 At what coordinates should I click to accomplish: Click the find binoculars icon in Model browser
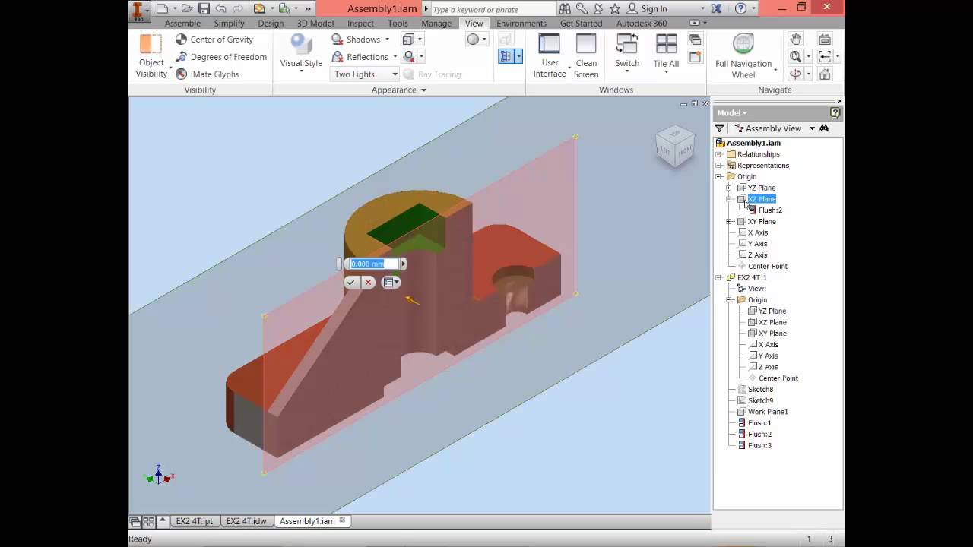pyautogui.click(x=824, y=128)
